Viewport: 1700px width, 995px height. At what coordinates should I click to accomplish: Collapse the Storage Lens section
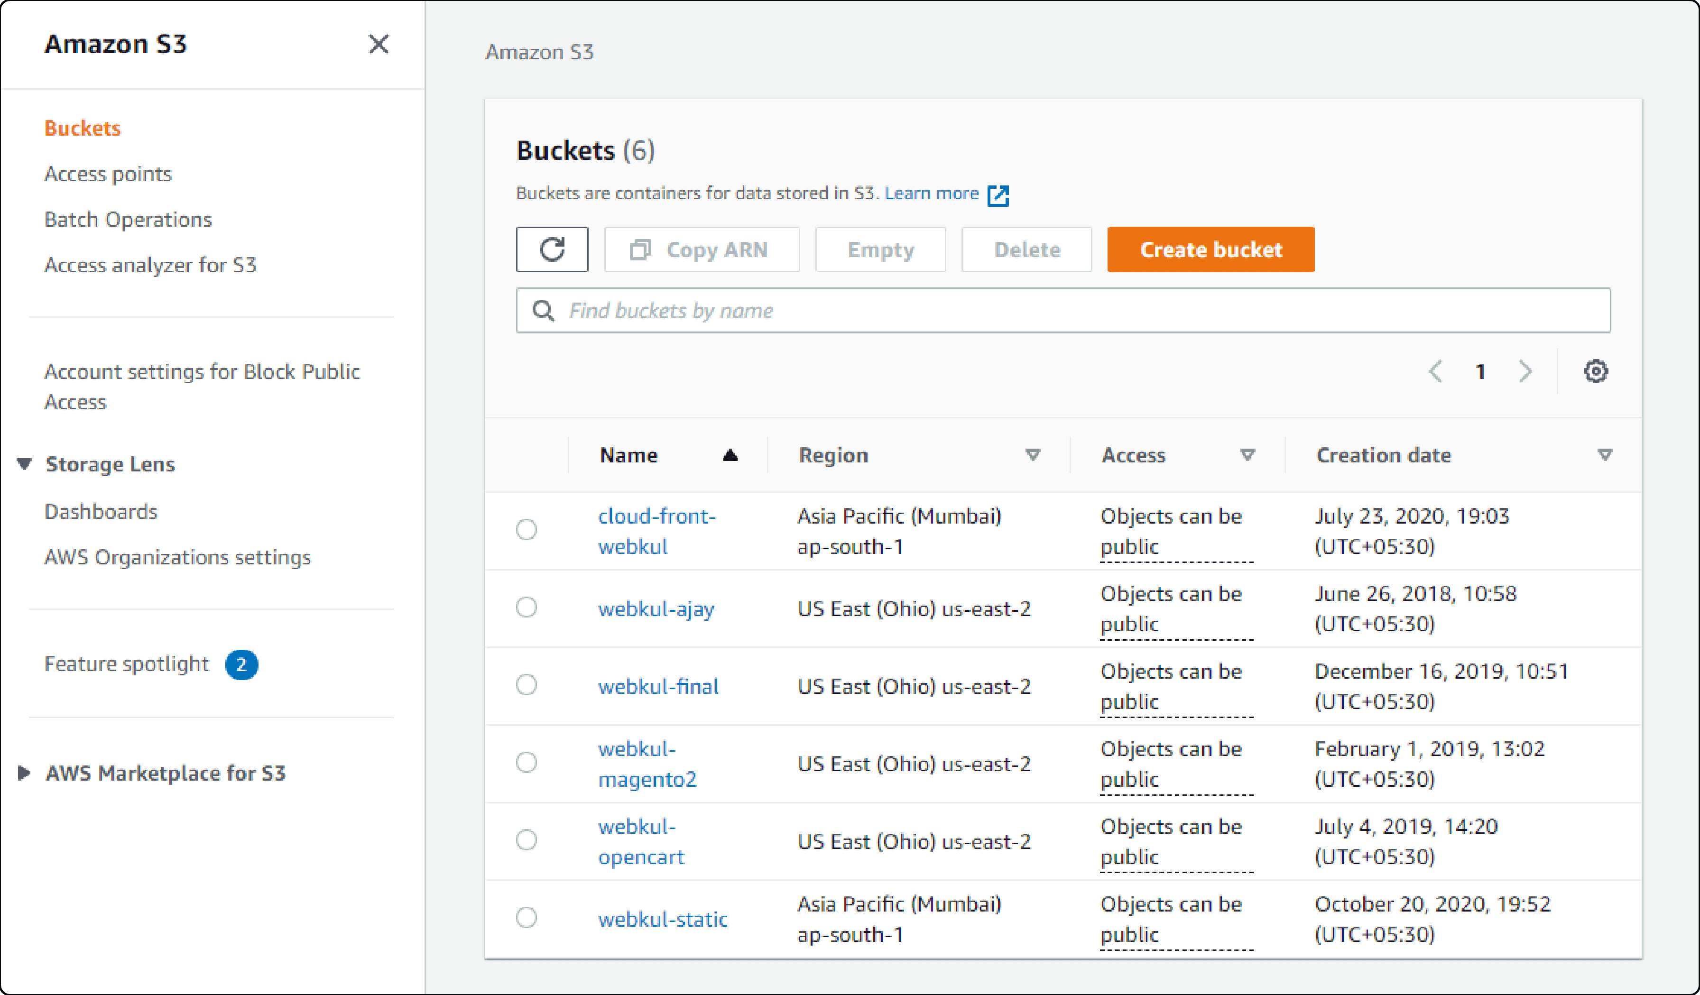click(24, 464)
